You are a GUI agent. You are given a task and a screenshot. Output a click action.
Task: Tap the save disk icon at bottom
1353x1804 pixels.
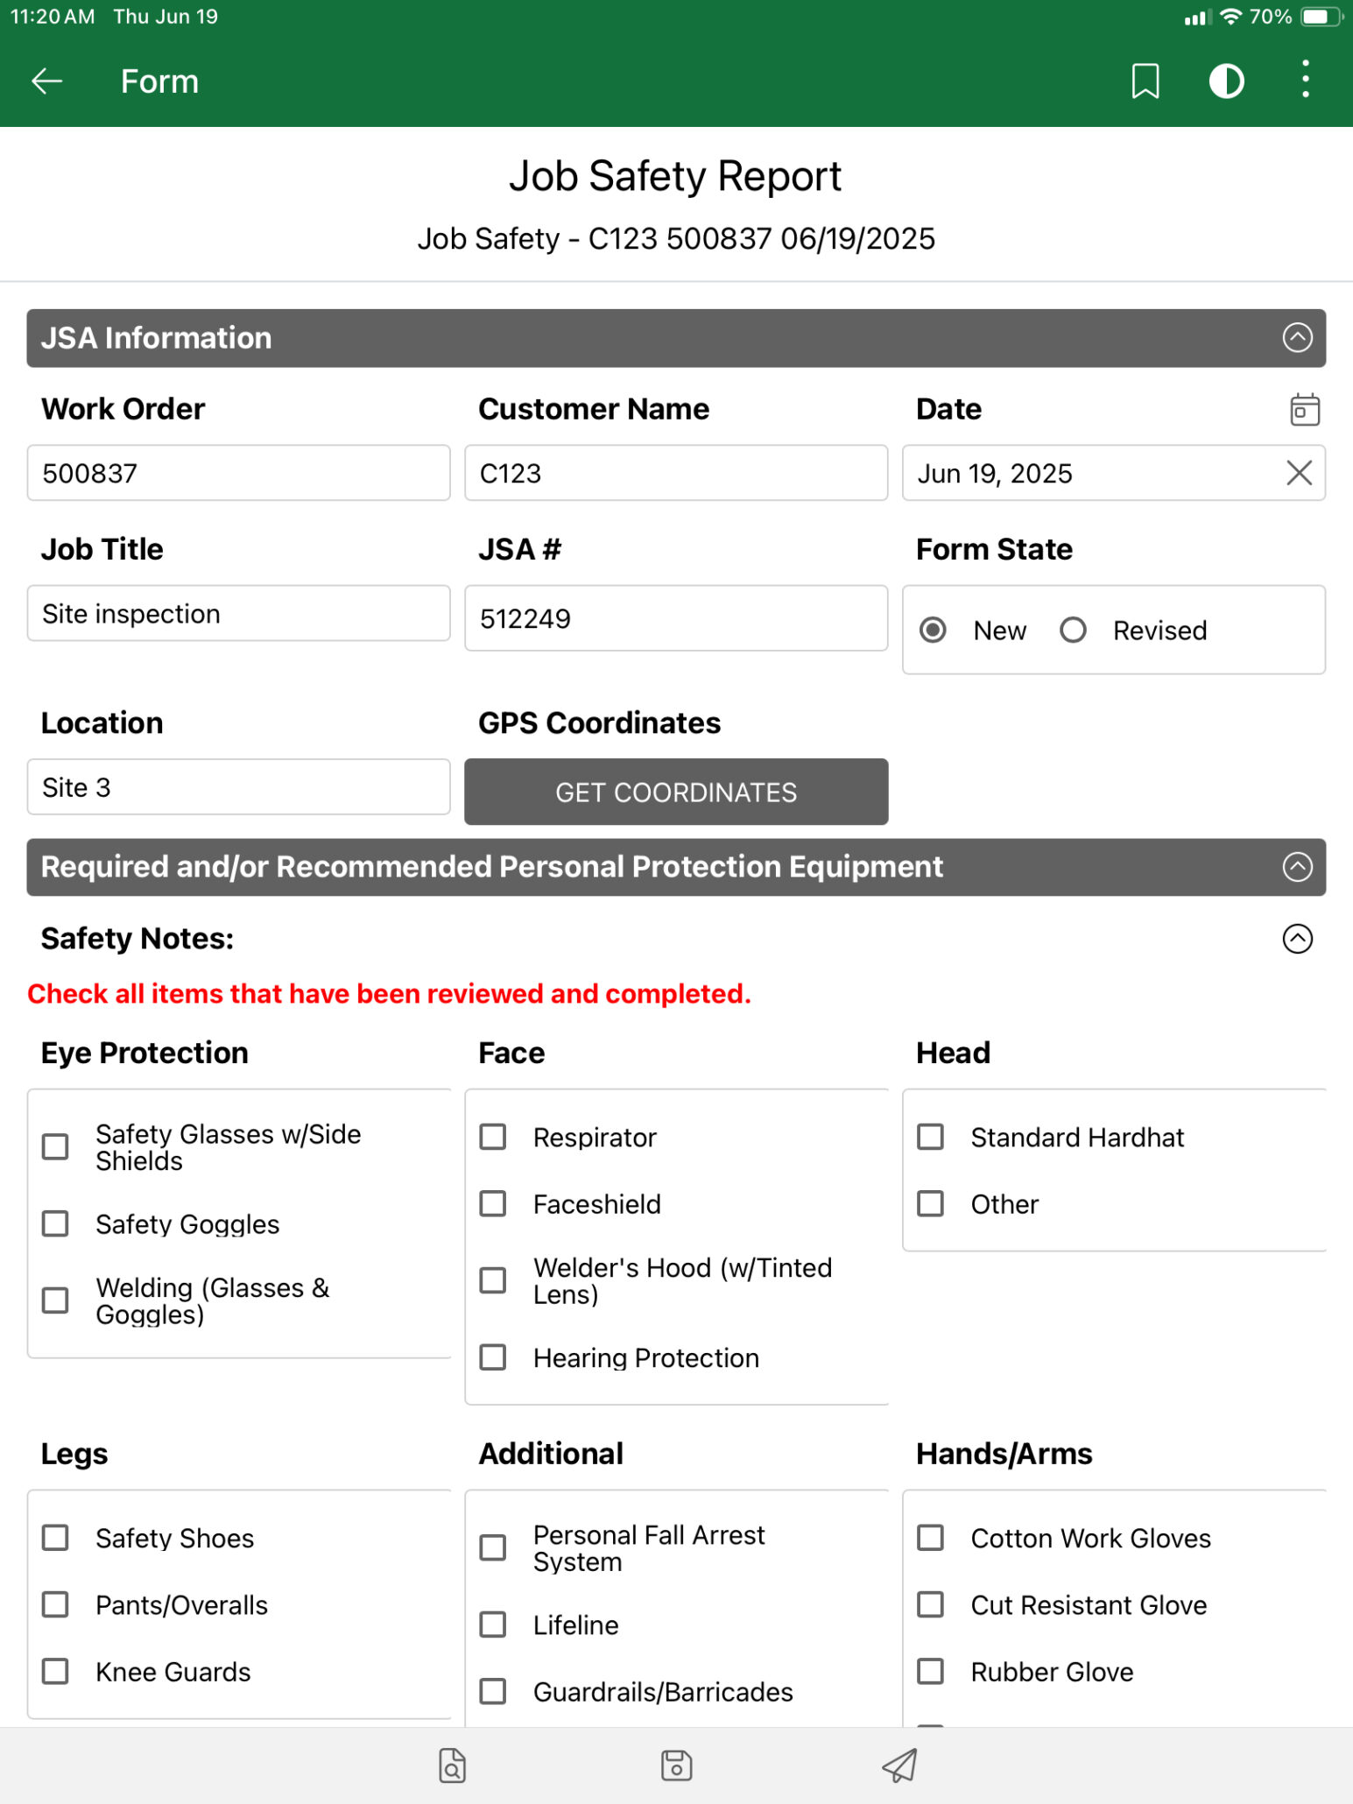(x=676, y=1765)
